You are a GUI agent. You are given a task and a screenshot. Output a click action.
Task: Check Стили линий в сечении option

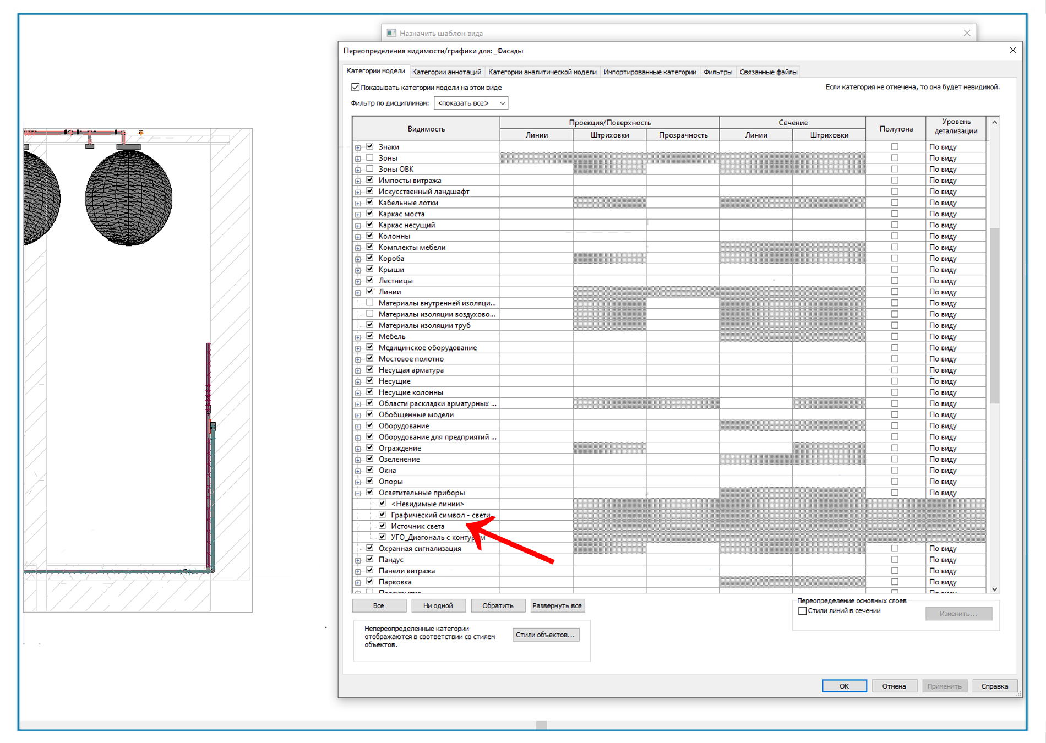pyautogui.click(x=802, y=611)
